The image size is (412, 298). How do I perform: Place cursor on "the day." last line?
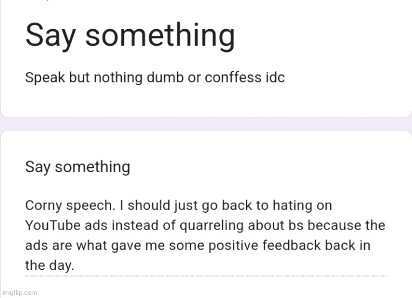[x=50, y=266]
